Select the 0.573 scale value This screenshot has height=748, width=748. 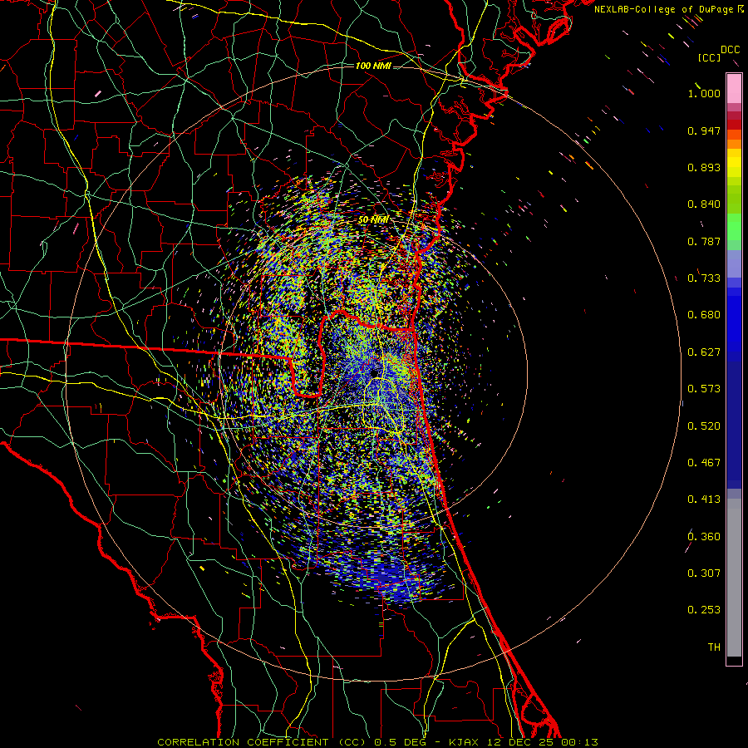[x=704, y=389]
